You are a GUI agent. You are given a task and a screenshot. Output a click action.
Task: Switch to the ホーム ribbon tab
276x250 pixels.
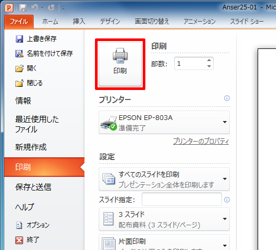pos(50,22)
